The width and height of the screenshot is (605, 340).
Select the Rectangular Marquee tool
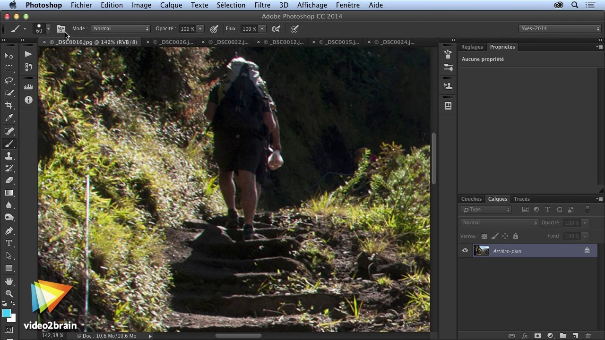9,68
